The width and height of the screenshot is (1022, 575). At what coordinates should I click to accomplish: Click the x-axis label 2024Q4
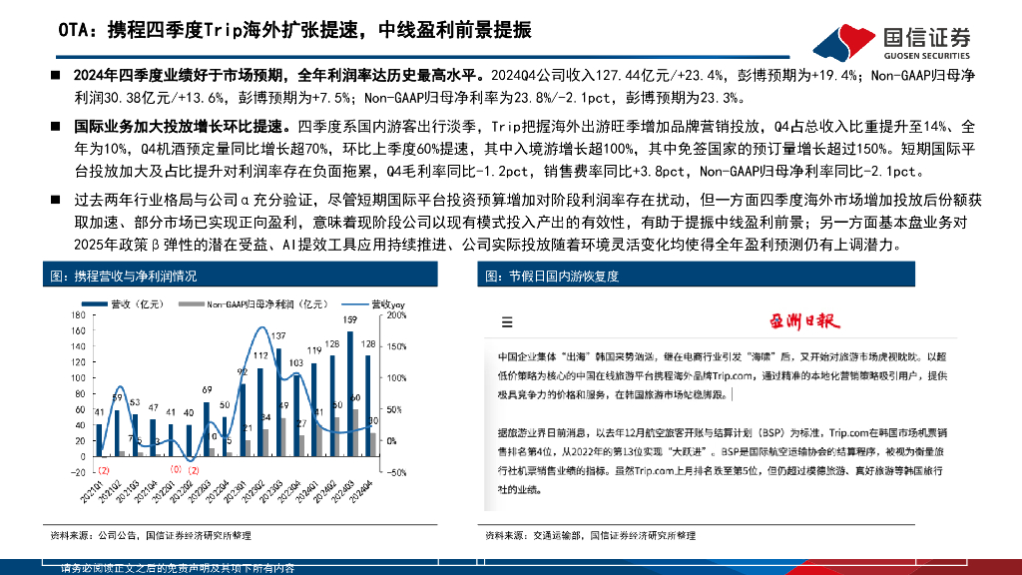point(361,490)
